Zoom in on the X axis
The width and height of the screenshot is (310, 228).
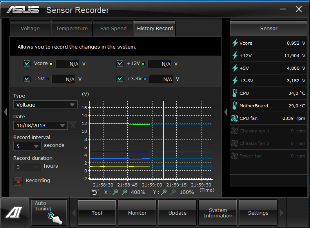point(116,192)
